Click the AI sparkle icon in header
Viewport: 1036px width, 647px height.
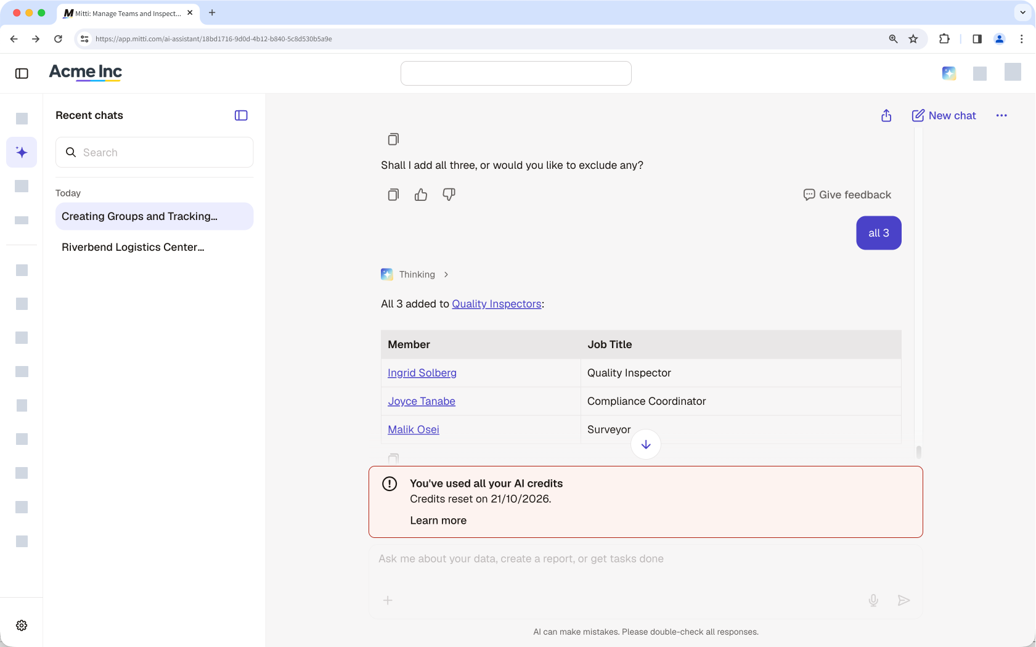coord(949,73)
